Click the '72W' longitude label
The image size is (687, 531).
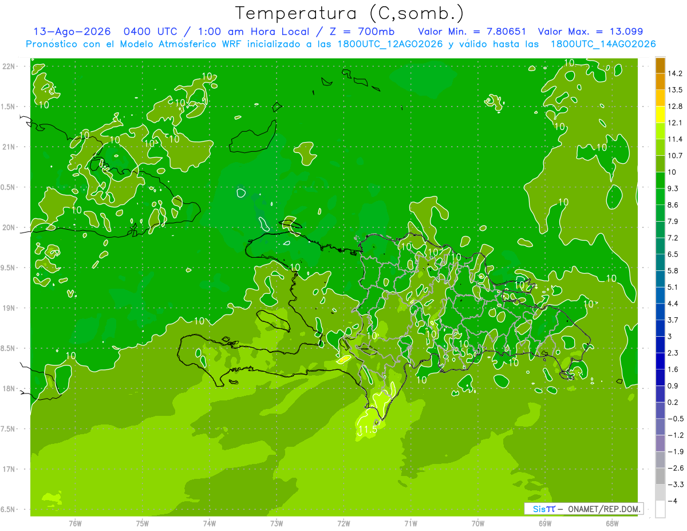(343, 523)
